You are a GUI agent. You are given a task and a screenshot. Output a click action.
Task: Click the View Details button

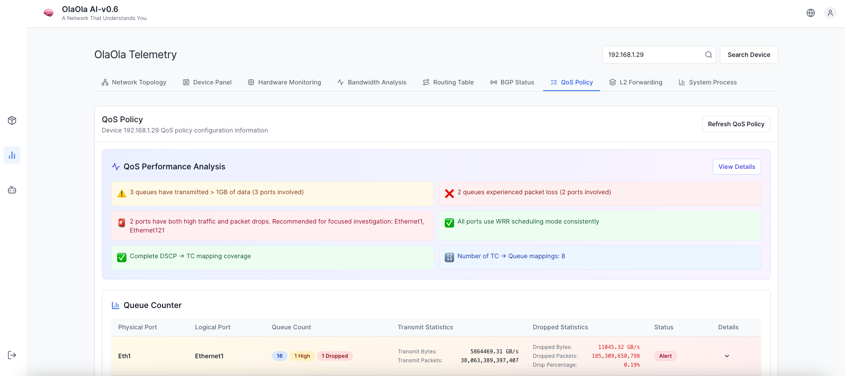point(737,167)
